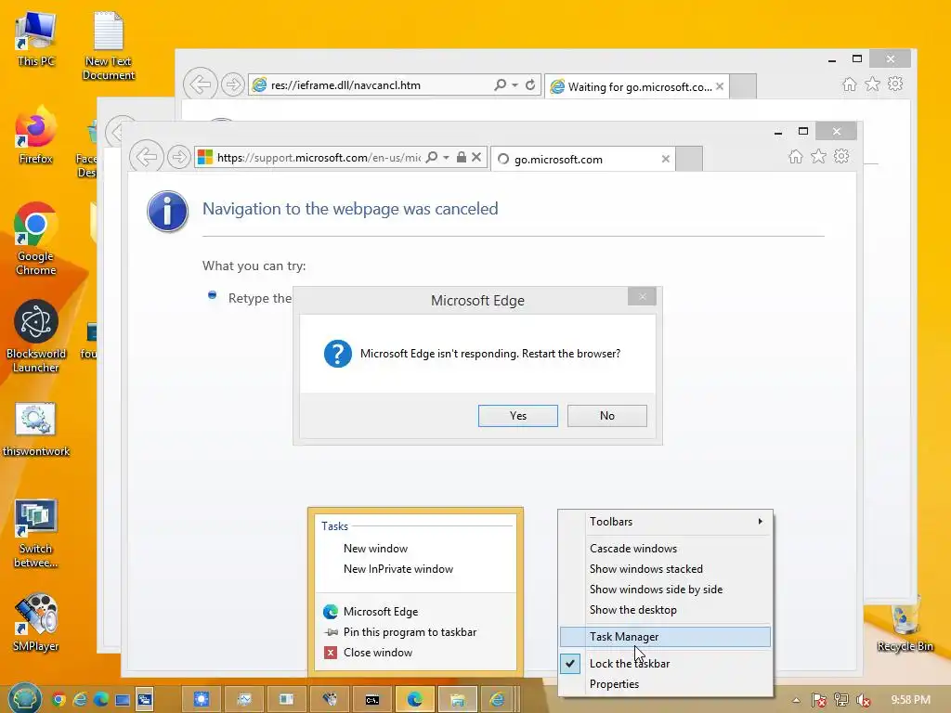
Task: Go back in the navcancl.htm window
Action: coord(201,84)
